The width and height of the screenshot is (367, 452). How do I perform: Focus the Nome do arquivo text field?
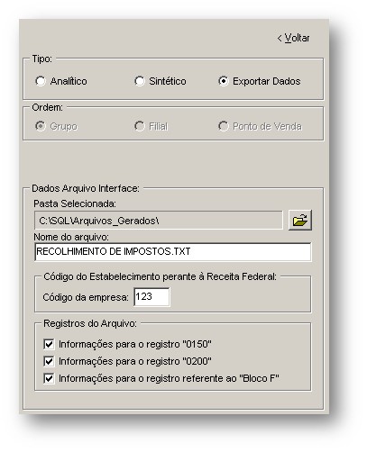pos(173,252)
